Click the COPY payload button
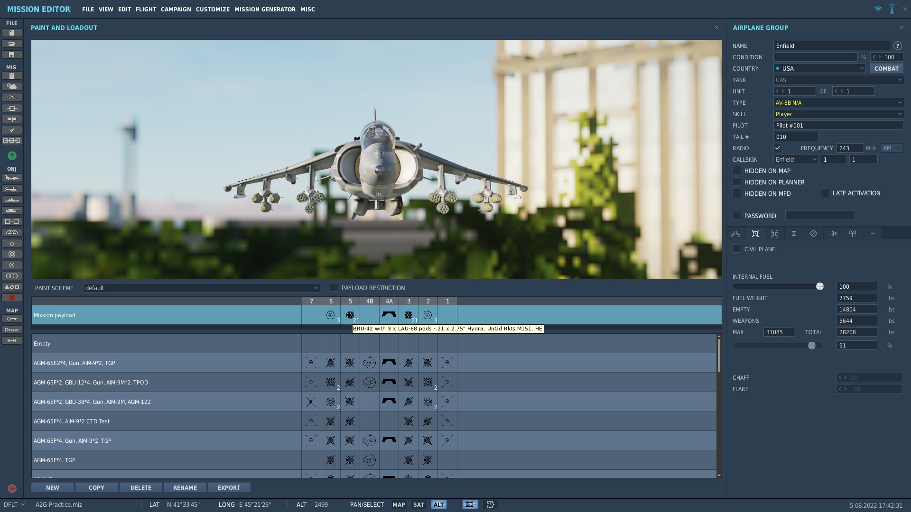 tap(96, 487)
